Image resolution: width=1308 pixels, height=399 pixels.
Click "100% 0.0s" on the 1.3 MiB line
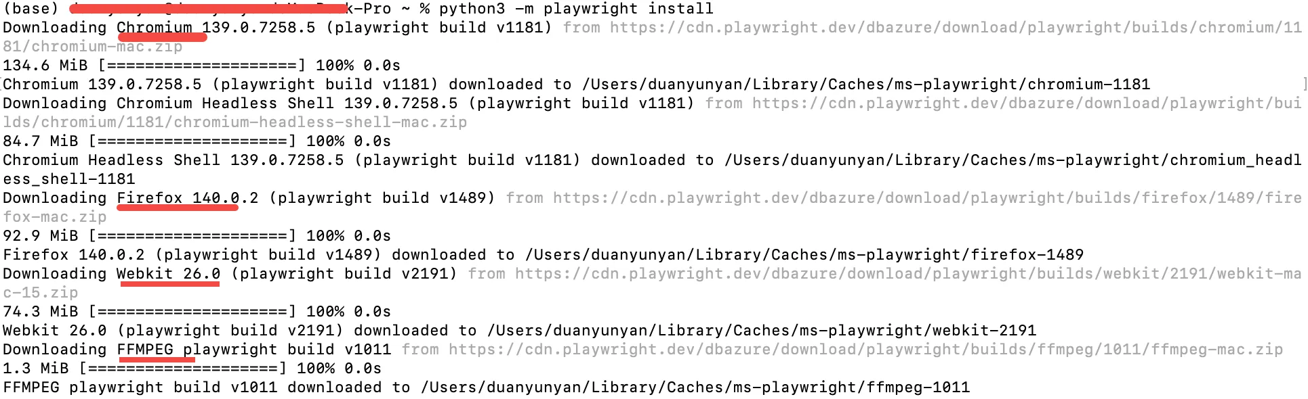340,369
